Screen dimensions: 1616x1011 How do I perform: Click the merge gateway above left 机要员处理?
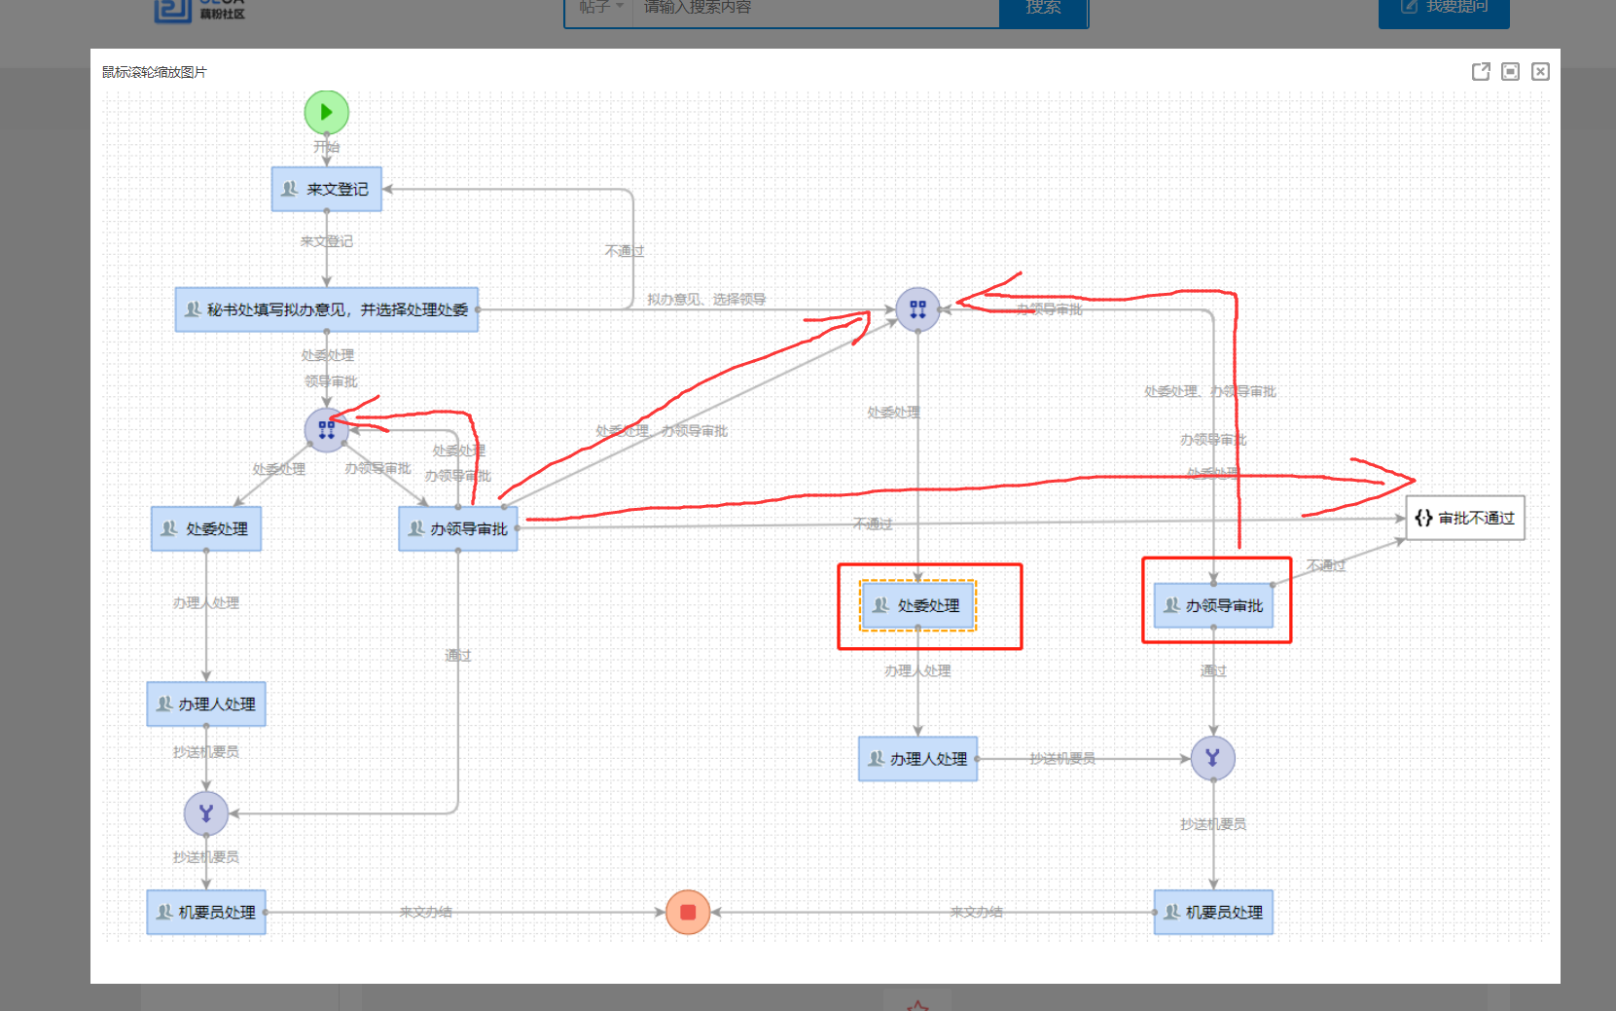(206, 813)
